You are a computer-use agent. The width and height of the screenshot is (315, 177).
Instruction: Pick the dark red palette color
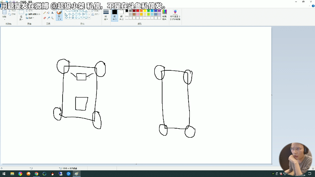click(134, 11)
